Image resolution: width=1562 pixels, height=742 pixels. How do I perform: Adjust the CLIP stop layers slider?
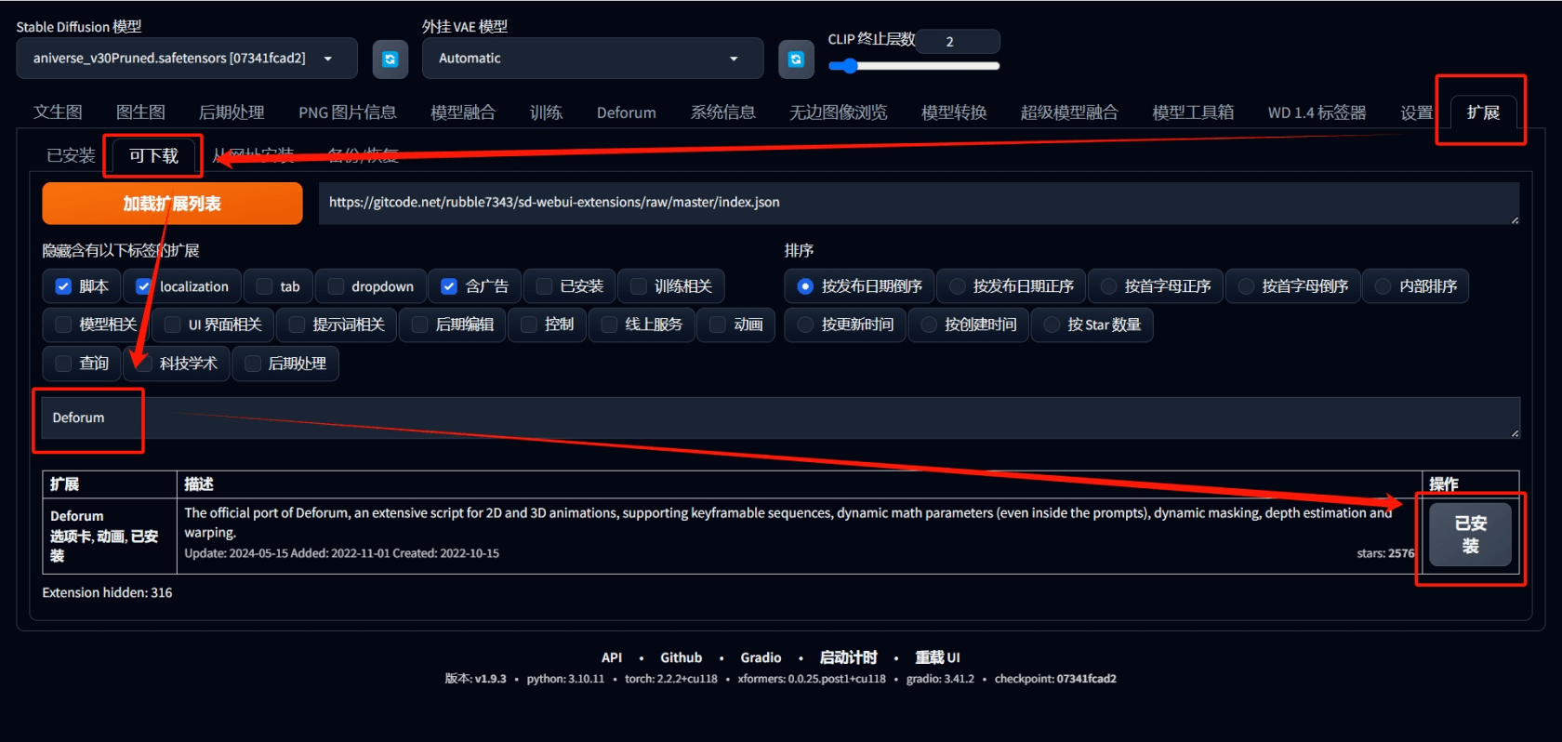point(914,66)
